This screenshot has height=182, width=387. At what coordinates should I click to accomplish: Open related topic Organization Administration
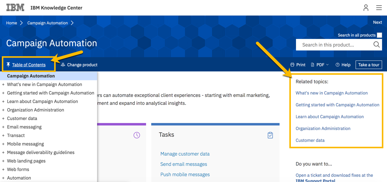323,129
